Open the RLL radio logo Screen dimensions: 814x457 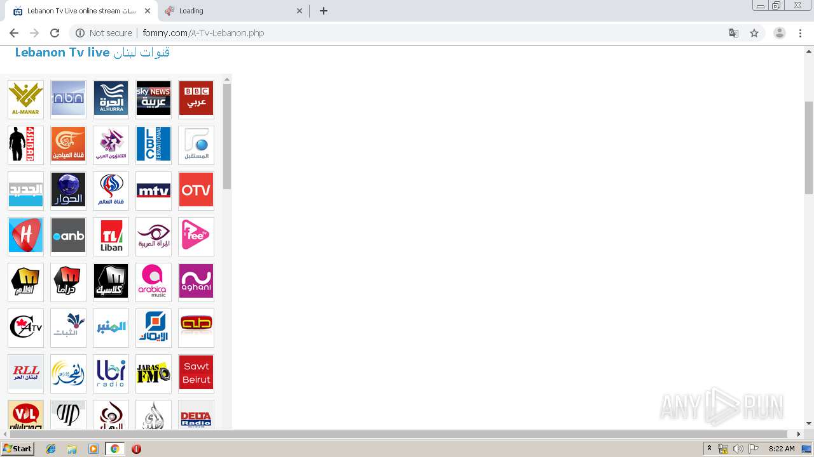[26, 373]
